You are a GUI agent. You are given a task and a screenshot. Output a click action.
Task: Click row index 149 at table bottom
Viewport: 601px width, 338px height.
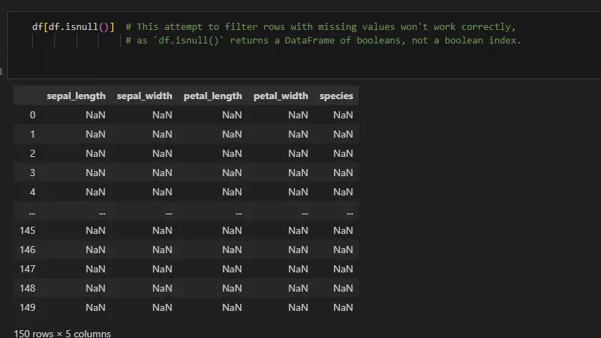(28, 307)
